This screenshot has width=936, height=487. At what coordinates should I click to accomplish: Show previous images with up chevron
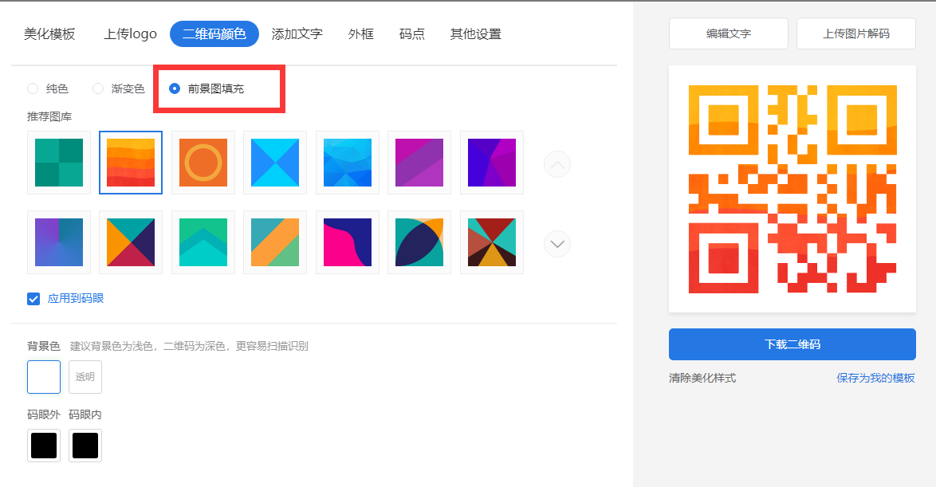(557, 165)
